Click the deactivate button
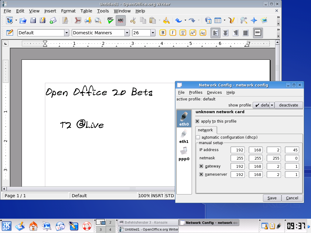The height and width of the screenshot is (233, 311). (289, 105)
